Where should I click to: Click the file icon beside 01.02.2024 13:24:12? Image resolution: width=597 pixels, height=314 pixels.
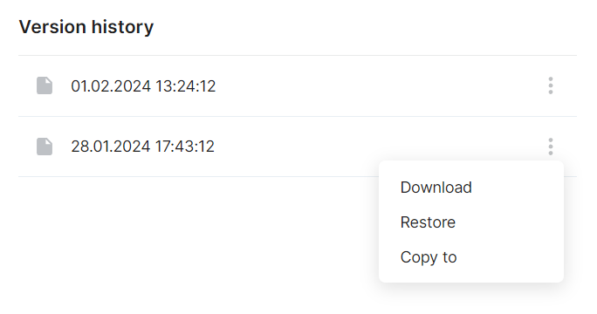click(x=45, y=85)
